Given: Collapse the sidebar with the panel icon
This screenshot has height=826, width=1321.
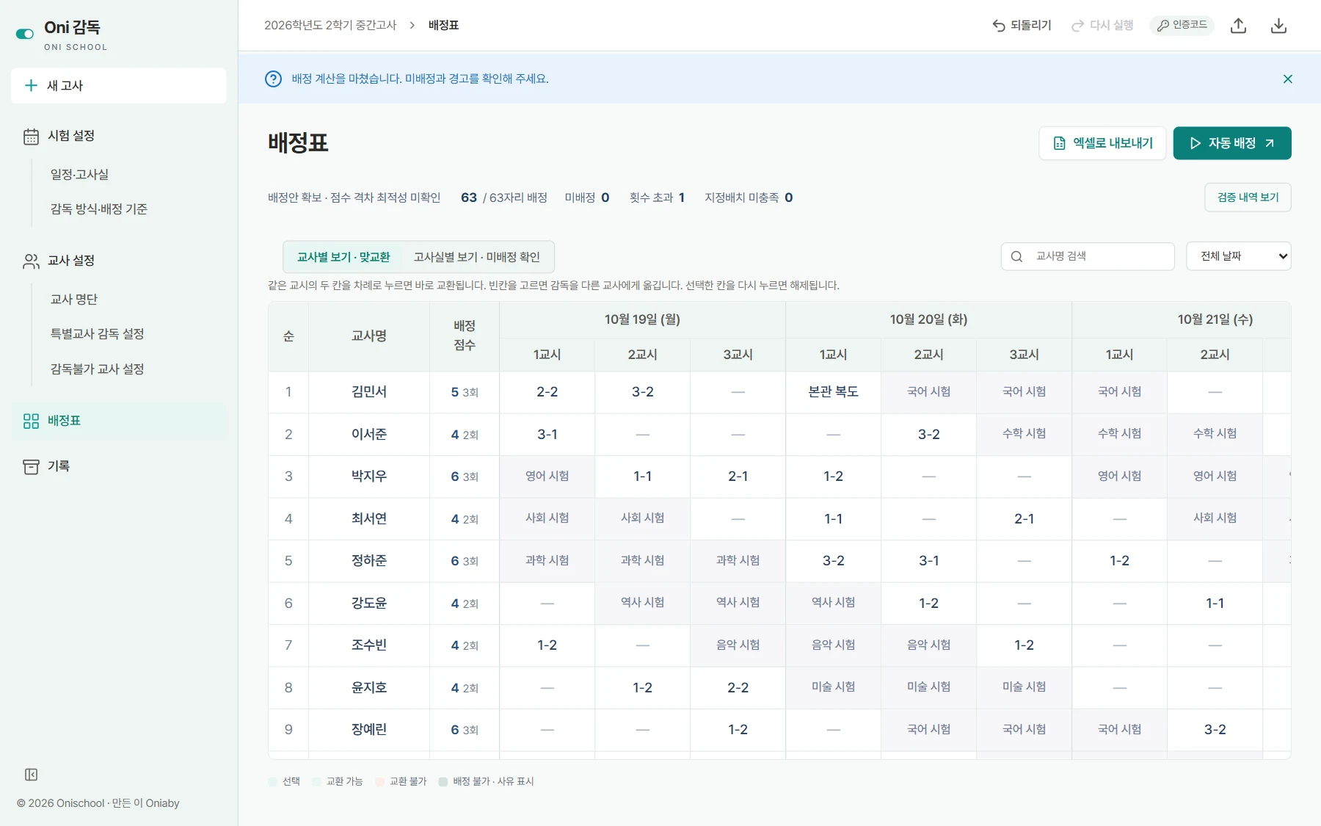Looking at the screenshot, I should tap(31, 775).
